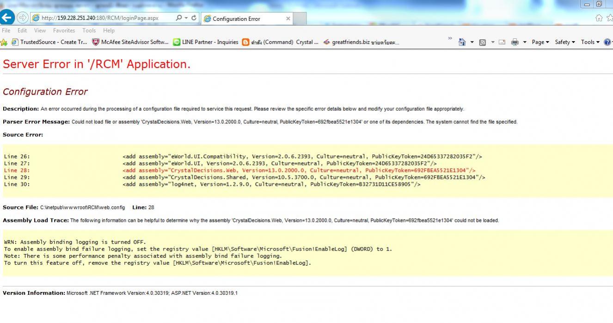Minimize the browser window
The height and width of the screenshot is (323, 613).
pyautogui.click(x=588, y=4)
